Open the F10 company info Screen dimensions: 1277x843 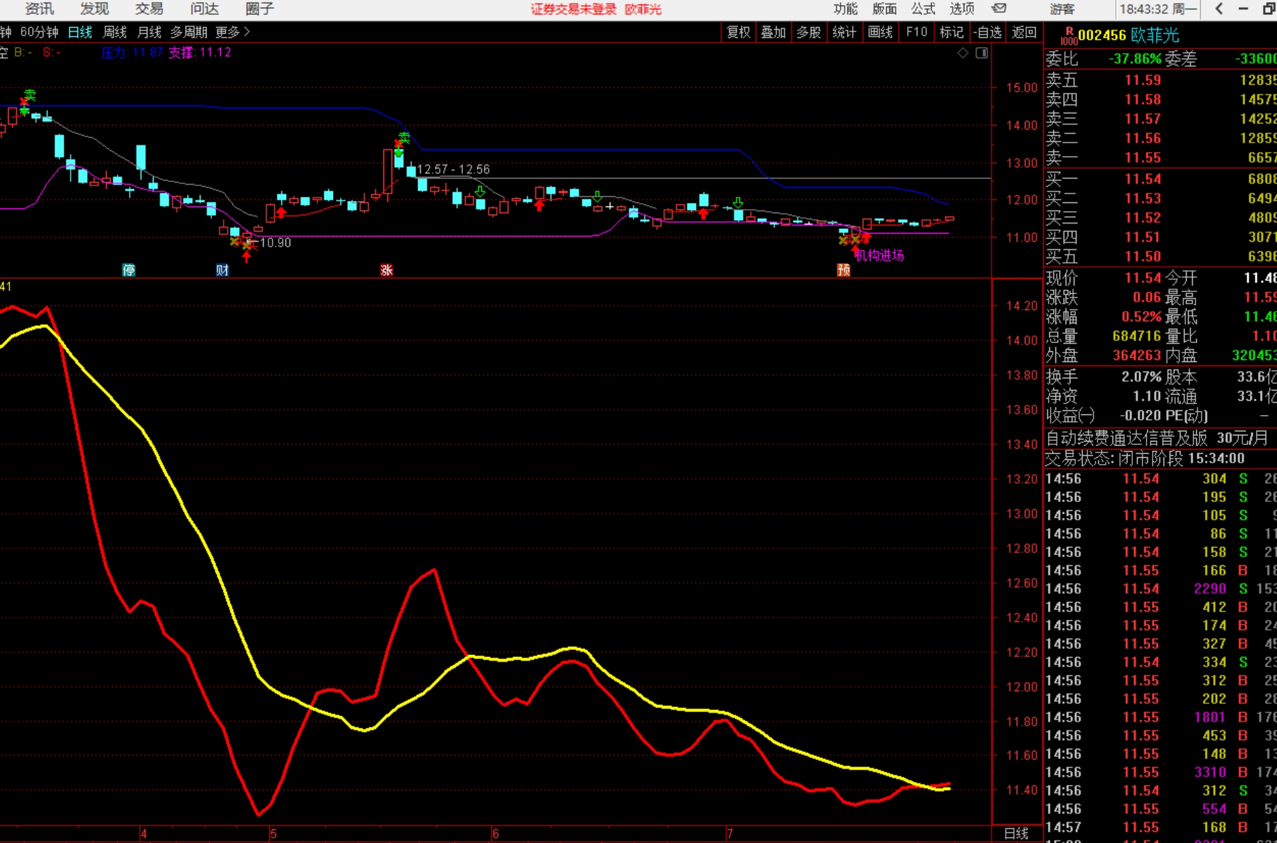click(916, 32)
